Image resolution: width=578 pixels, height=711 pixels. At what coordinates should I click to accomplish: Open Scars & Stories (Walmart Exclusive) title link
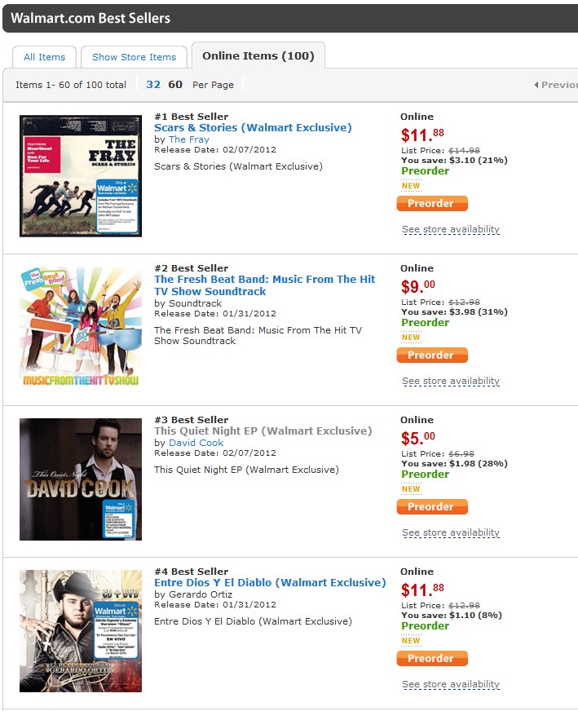point(253,128)
